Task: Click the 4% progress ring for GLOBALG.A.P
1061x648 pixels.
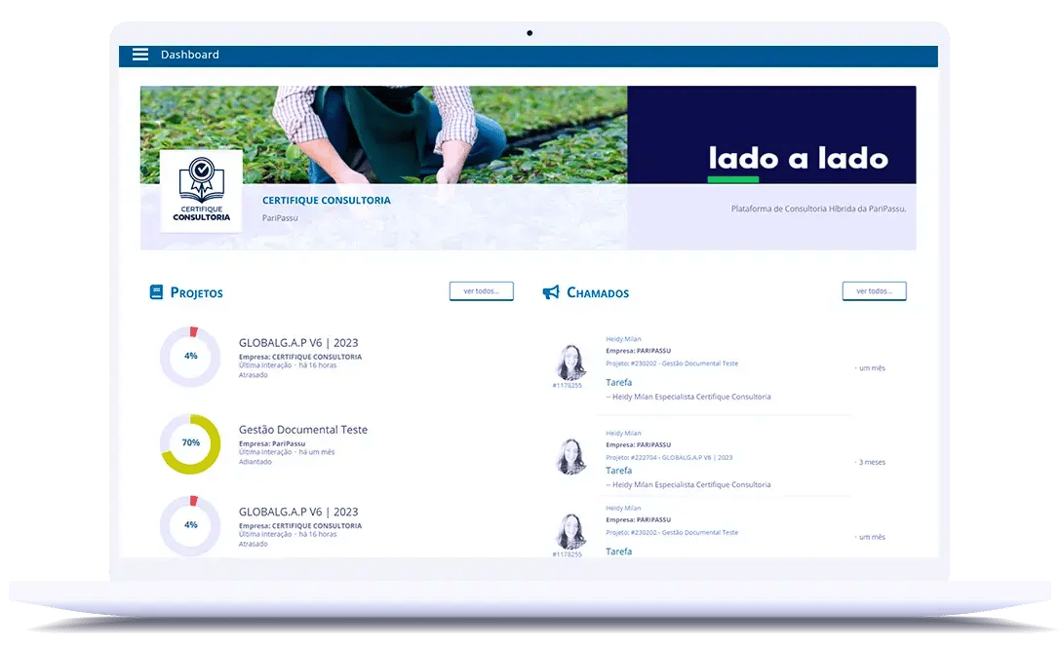Action: (189, 357)
